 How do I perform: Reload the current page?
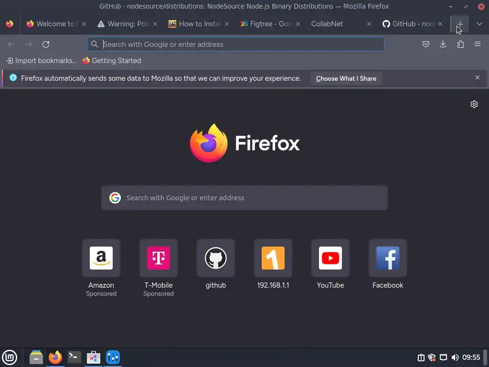click(46, 44)
